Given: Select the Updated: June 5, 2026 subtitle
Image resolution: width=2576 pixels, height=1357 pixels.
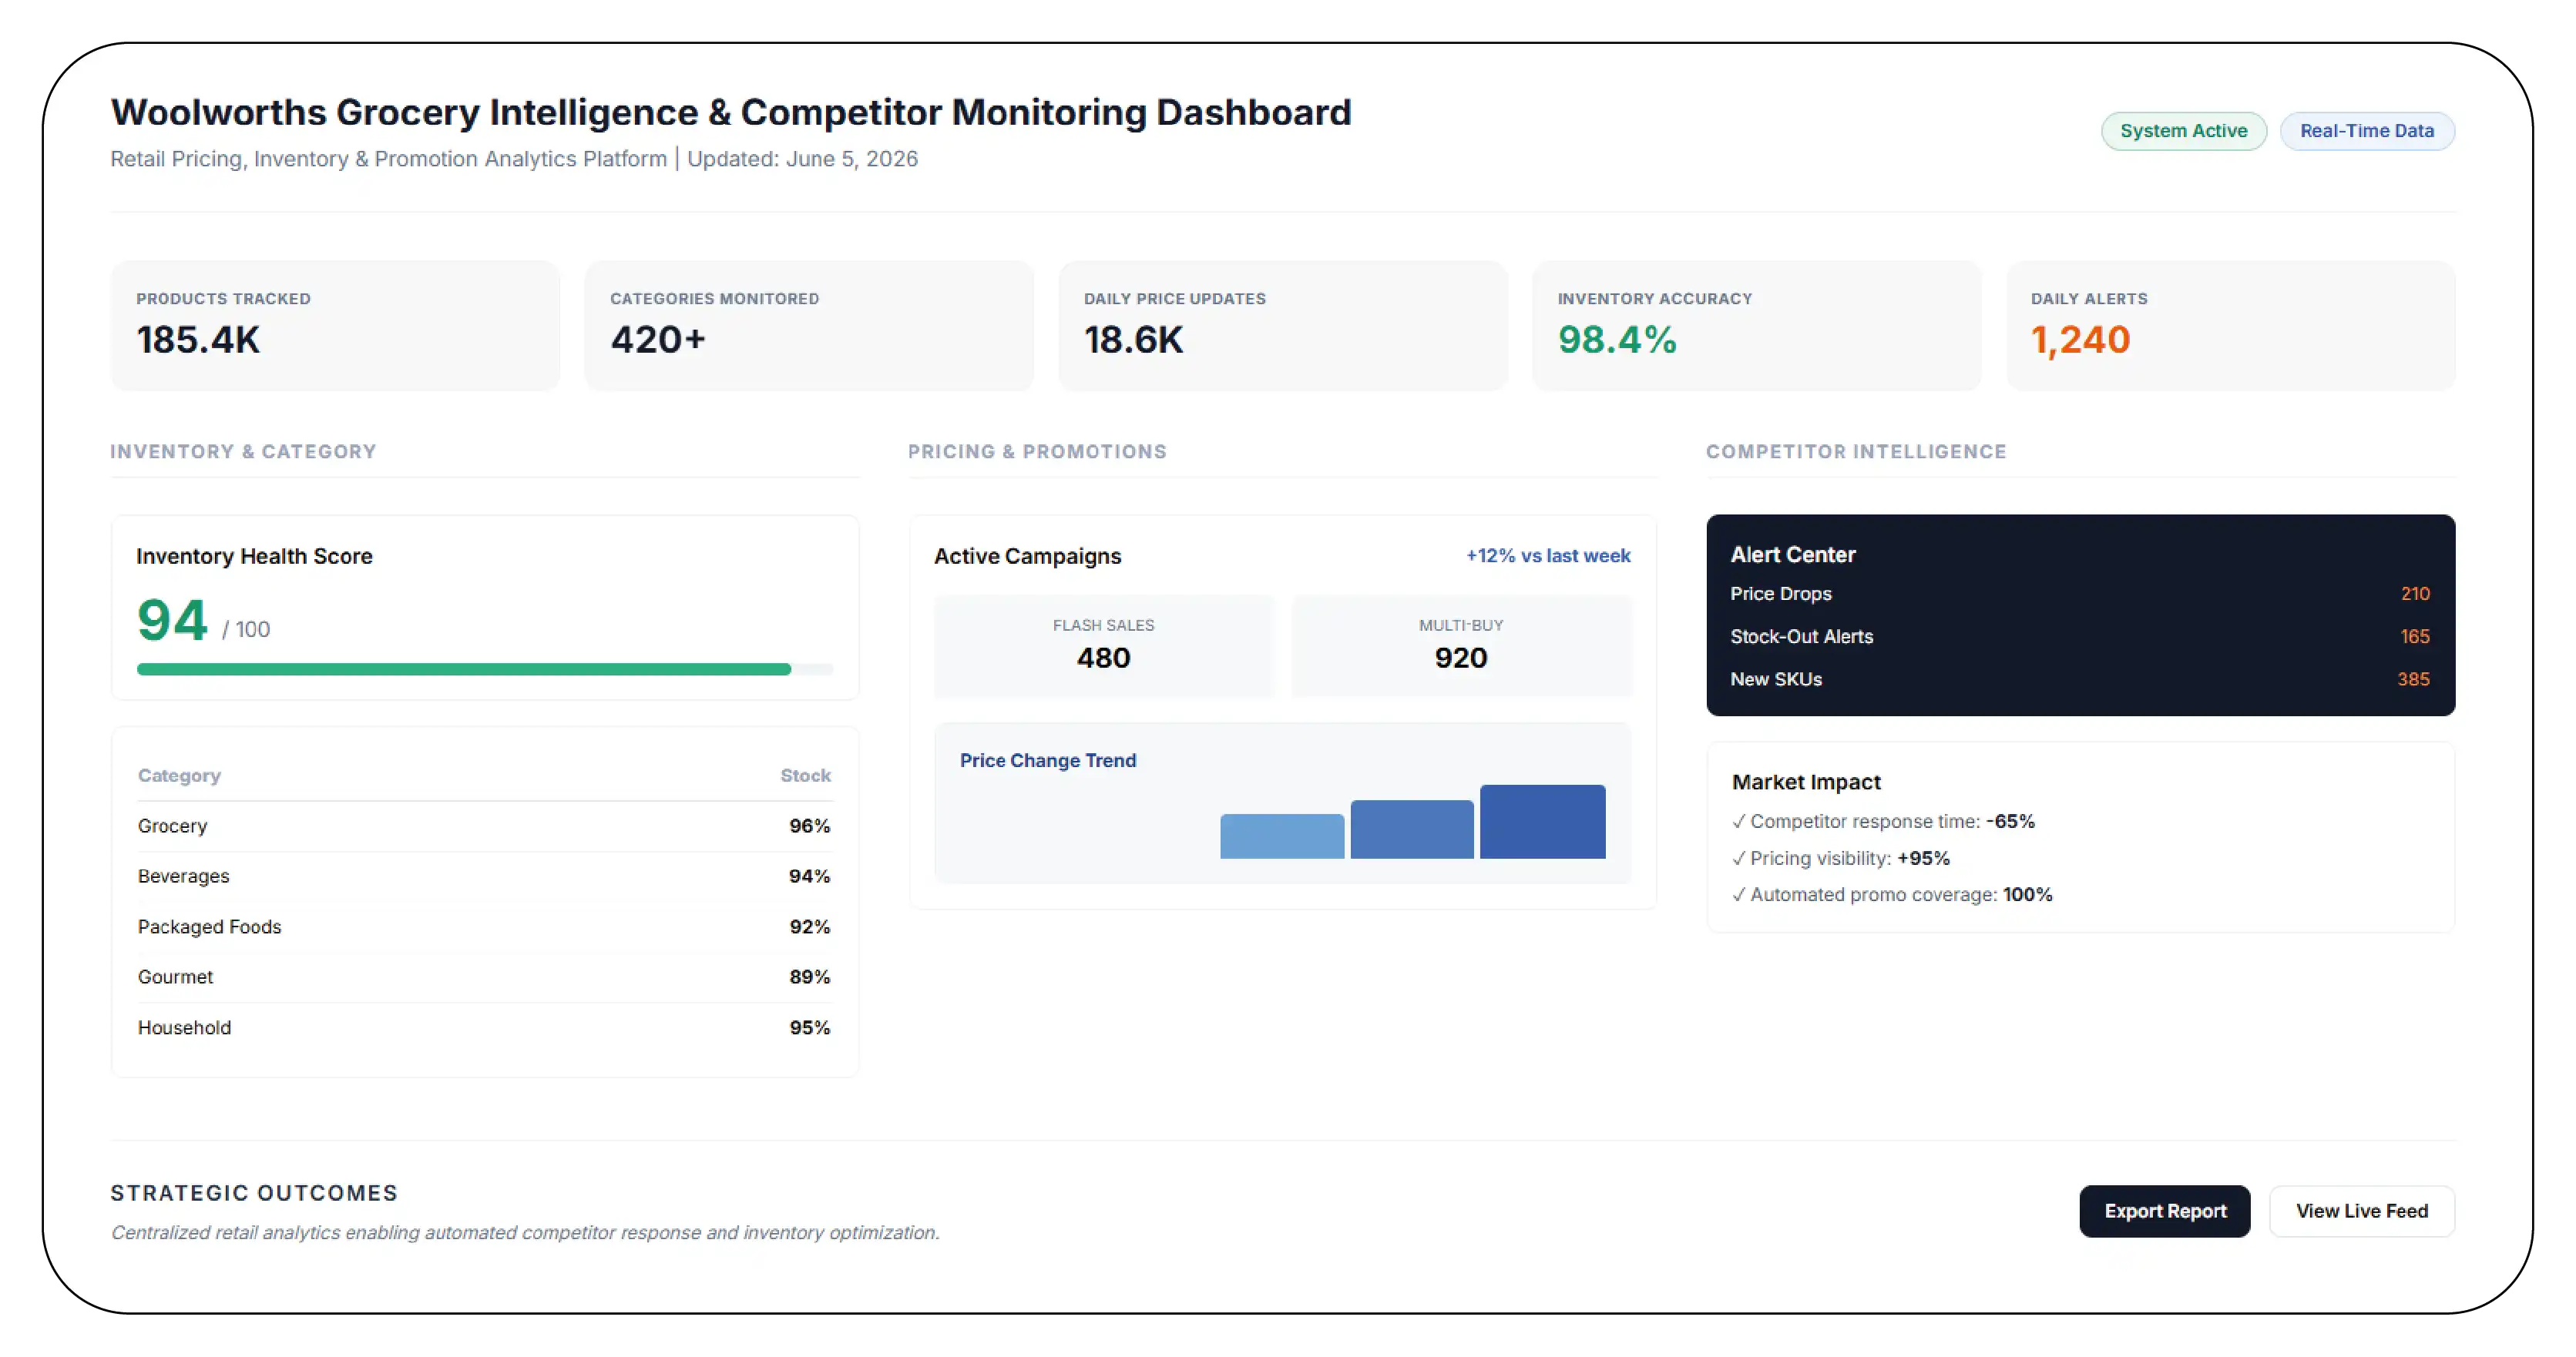Looking at the screenshot, I should (x=802, y=159).
